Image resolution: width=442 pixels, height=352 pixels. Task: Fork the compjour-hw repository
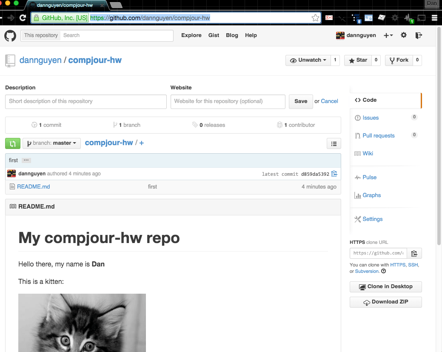click(x=399, y=60)
